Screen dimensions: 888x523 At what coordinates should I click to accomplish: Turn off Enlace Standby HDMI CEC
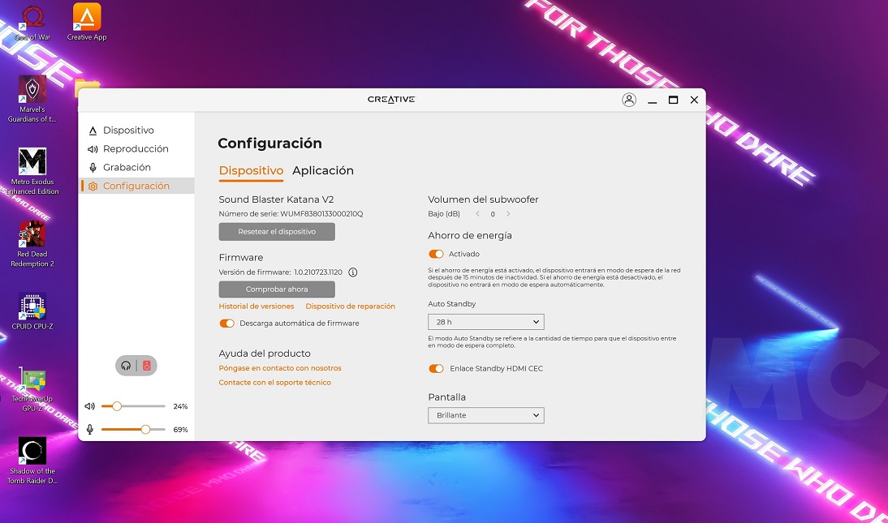click(436, 369)
